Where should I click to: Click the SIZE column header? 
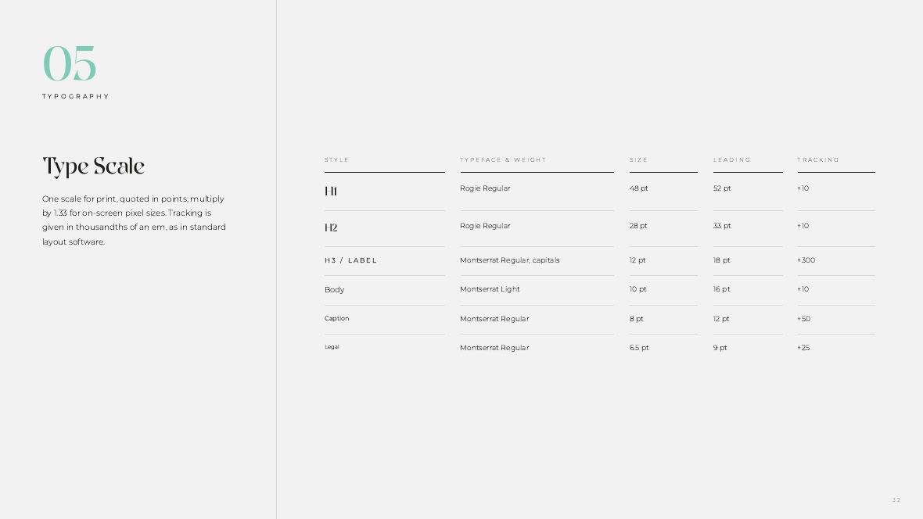click(x=639, y=160)
